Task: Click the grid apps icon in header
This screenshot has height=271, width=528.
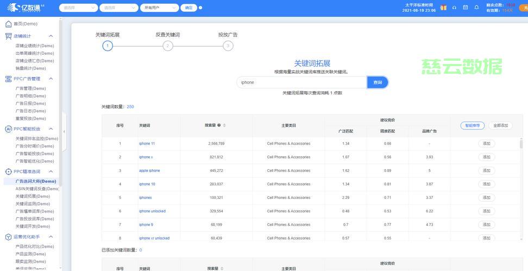Action: coord(466,8)
